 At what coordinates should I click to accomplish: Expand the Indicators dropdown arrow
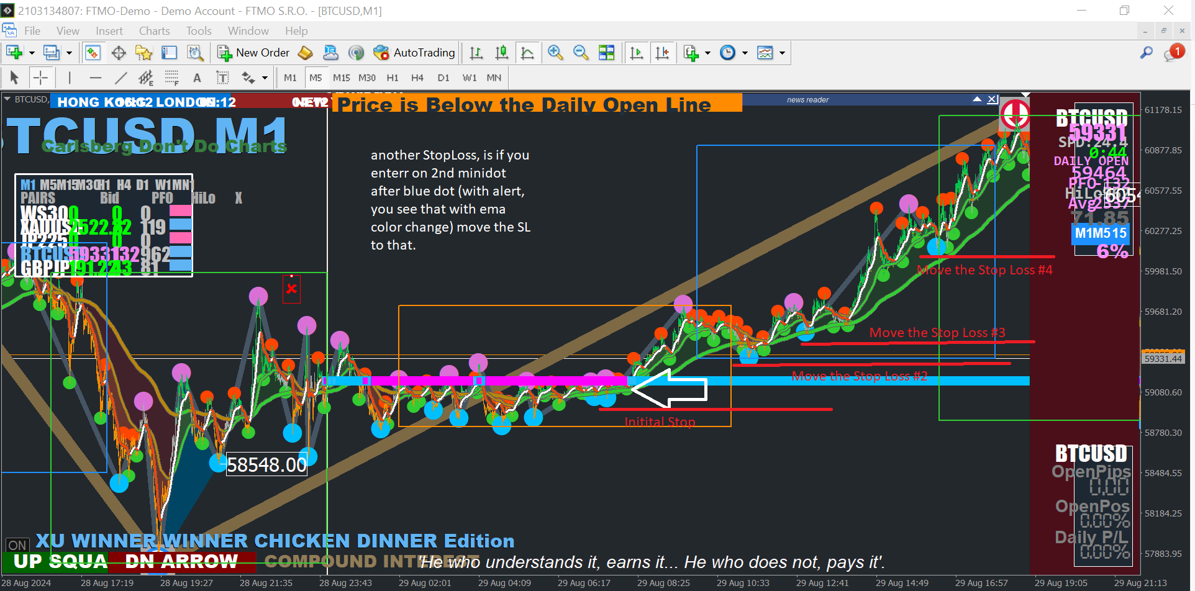click(707, 53)
